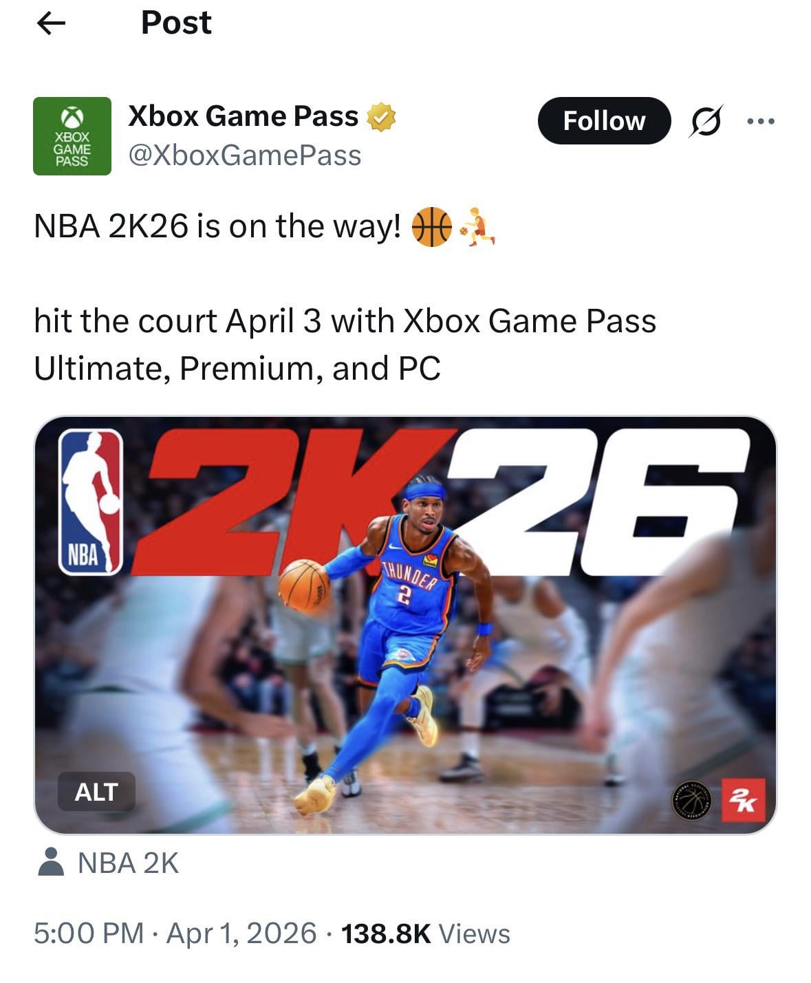Open the @XboxGamePass handle
811x983 pixels.
(x=245, y=155)
